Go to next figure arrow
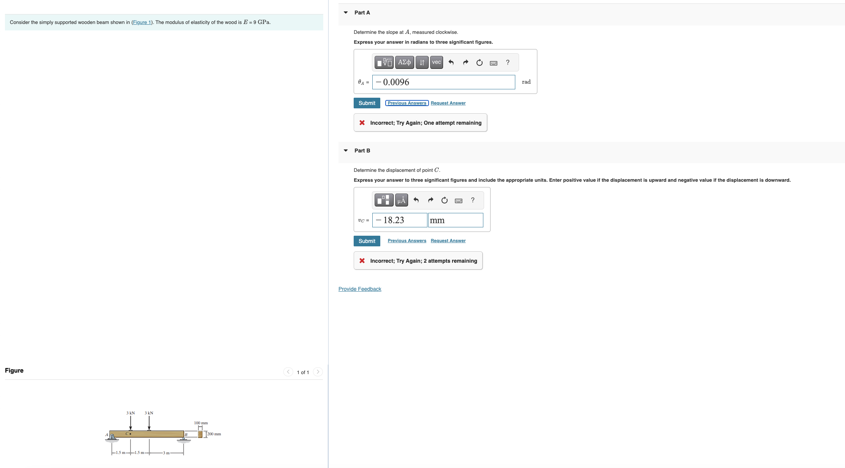Viewport: 845px width, 468px height. 318,372
